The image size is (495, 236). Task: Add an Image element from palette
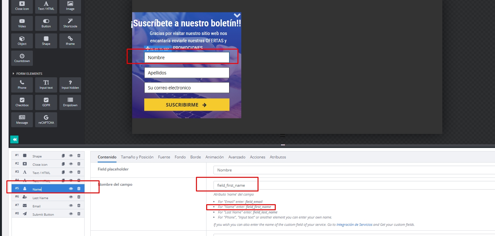[x=70, y=6]
